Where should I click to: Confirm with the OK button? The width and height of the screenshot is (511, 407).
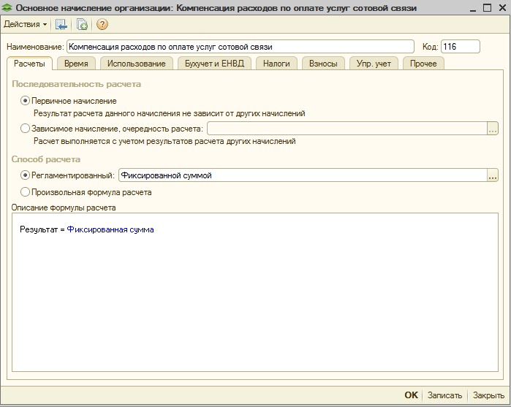(x=411, y=395)
